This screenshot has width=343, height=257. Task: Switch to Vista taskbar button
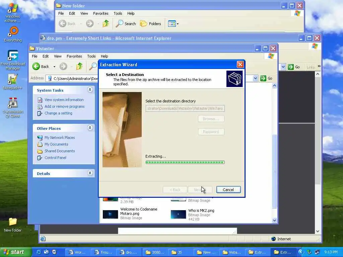click(x=232, y=252)
